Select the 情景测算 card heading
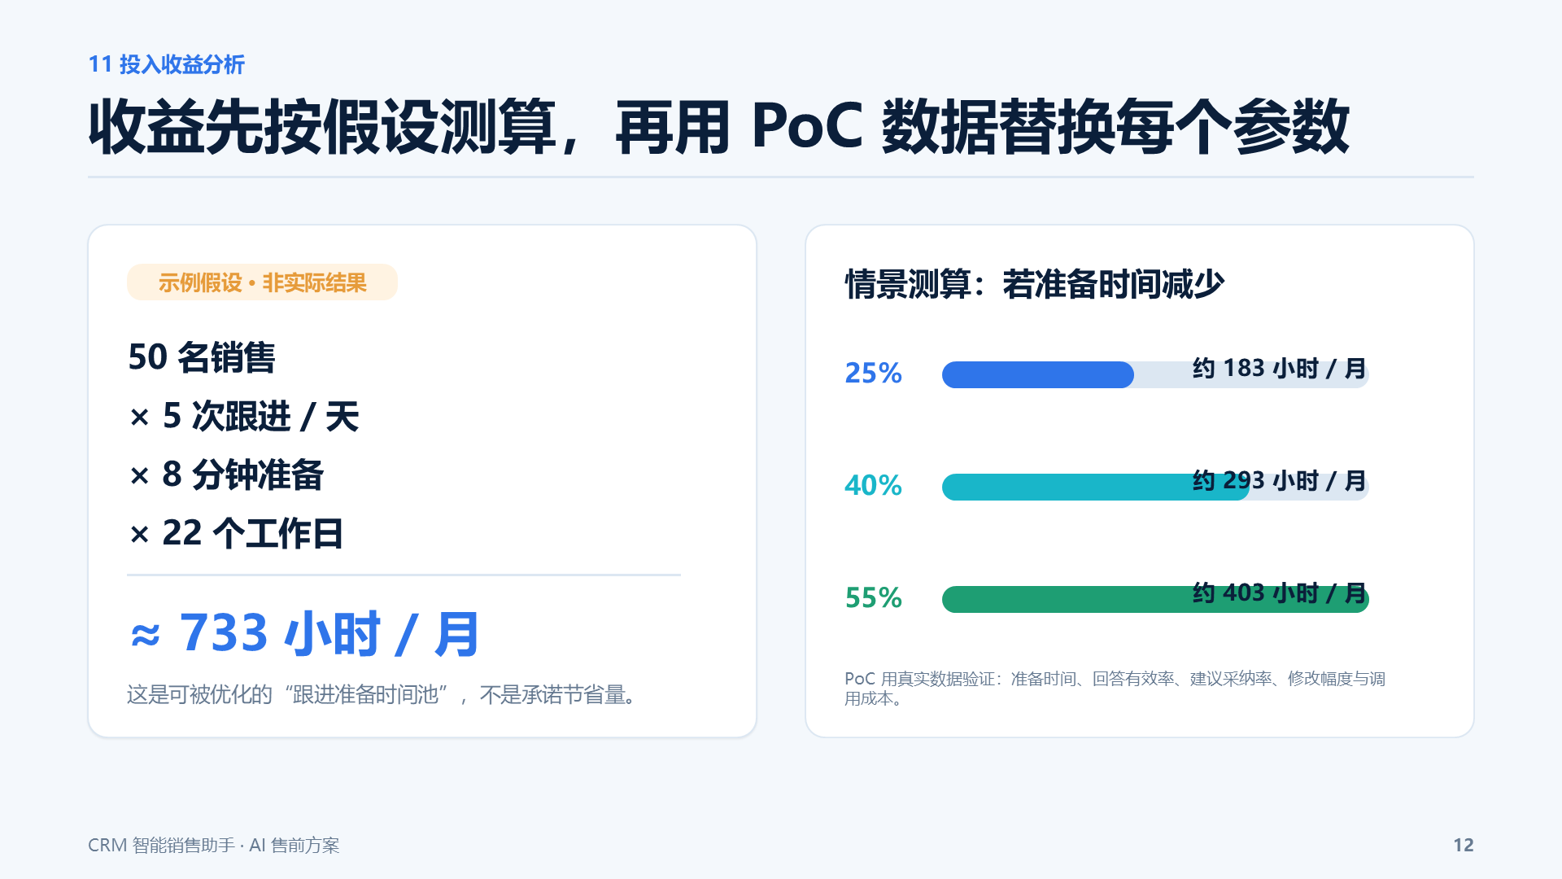The height and width of the screenshot is (879, 1562). pos(1034,284)
